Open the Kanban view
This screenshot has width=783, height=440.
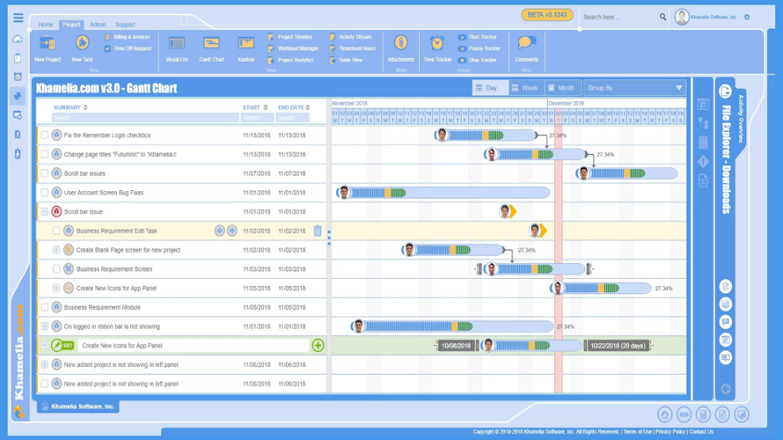[x=246, y=44]
